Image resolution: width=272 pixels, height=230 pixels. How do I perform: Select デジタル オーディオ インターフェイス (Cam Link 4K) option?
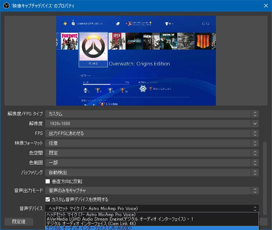(152, 224)
